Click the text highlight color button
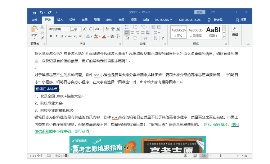Viewport: 270px width, 164px height. (x=96, y=36)
